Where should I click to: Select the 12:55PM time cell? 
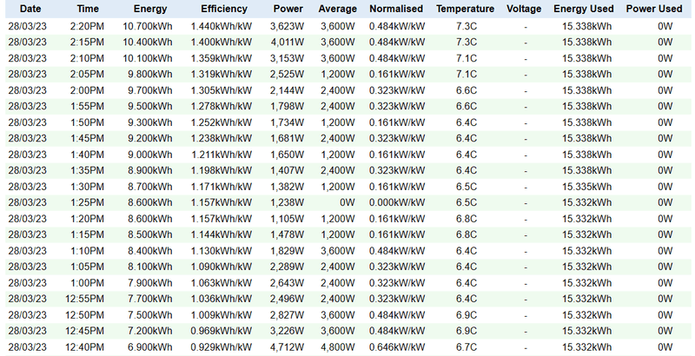coord(84,299)
